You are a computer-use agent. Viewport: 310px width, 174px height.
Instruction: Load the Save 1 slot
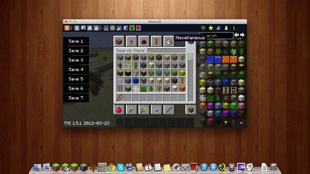pyautogui.click(x=76, y=41)
